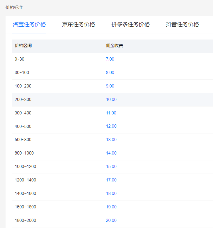
Task: Click the 14.00 commission value
Action: [x=111, y=153]
